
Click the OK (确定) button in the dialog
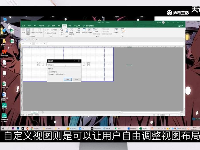[x=68, y=79]
